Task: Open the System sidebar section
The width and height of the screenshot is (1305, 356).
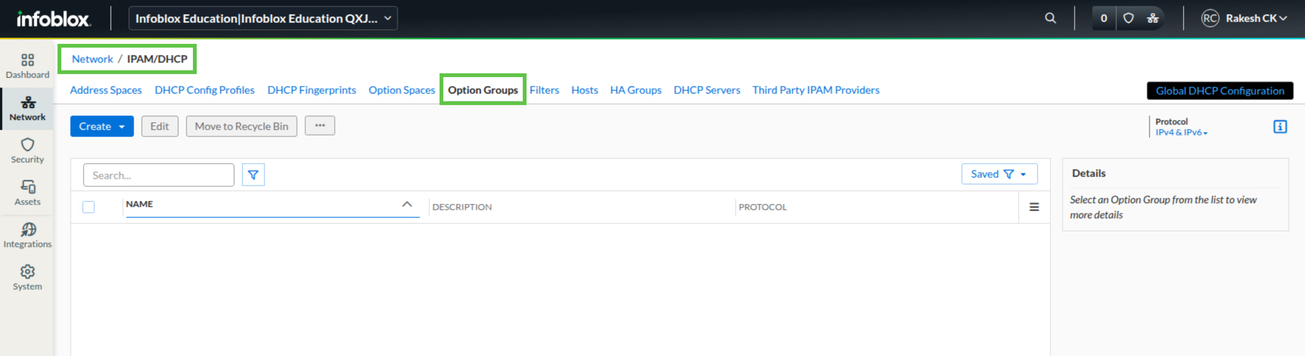Action: tap(27, 278)
